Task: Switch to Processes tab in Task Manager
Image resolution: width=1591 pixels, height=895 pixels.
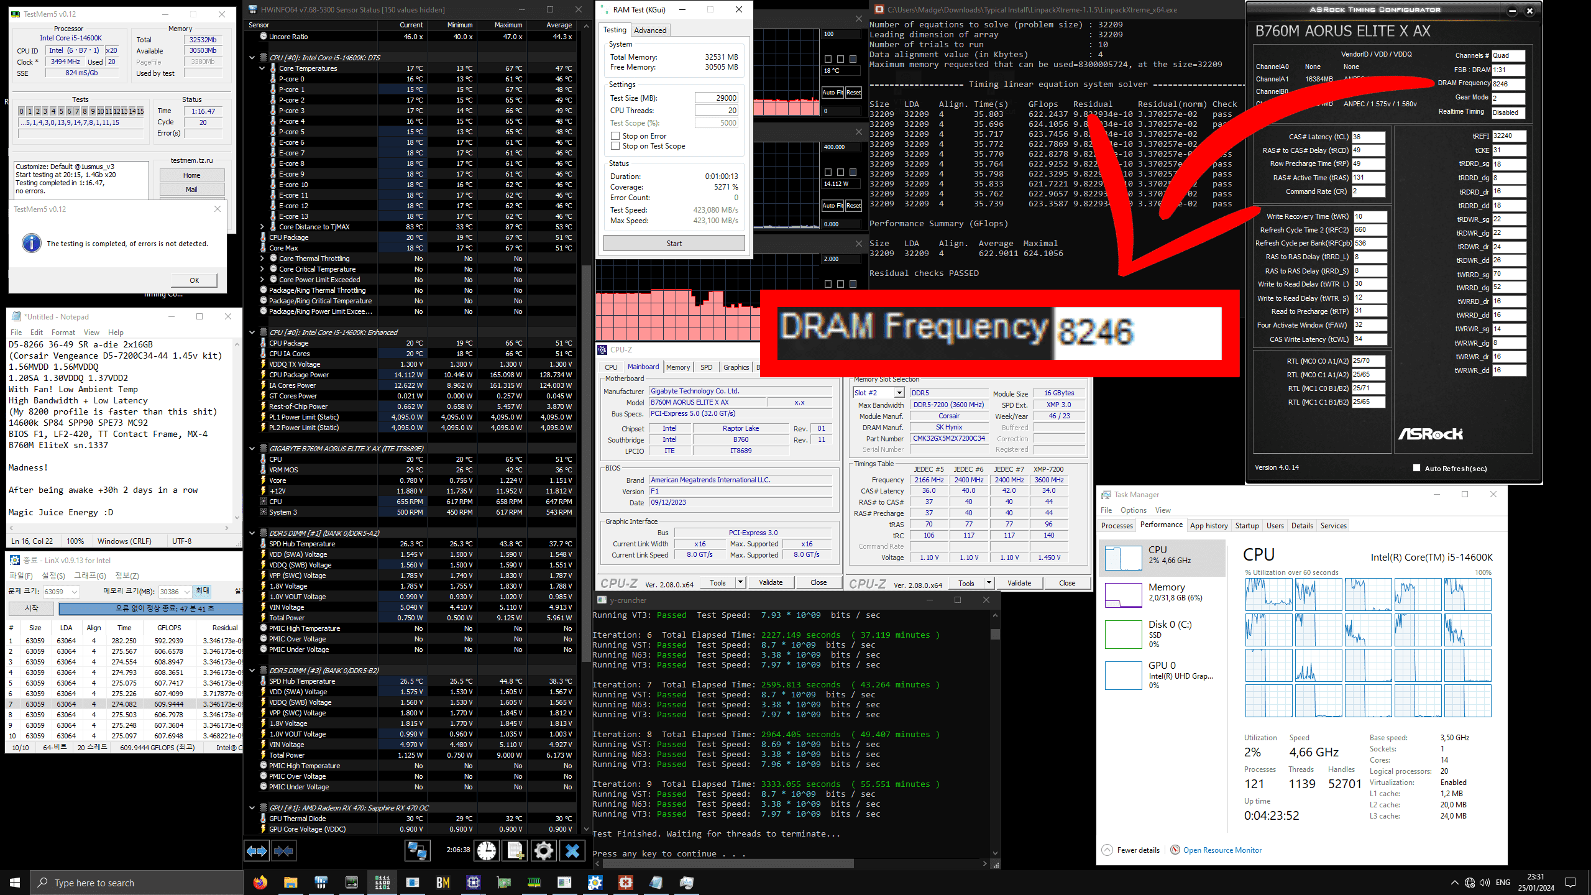Action: click(x=1117, y=525)
